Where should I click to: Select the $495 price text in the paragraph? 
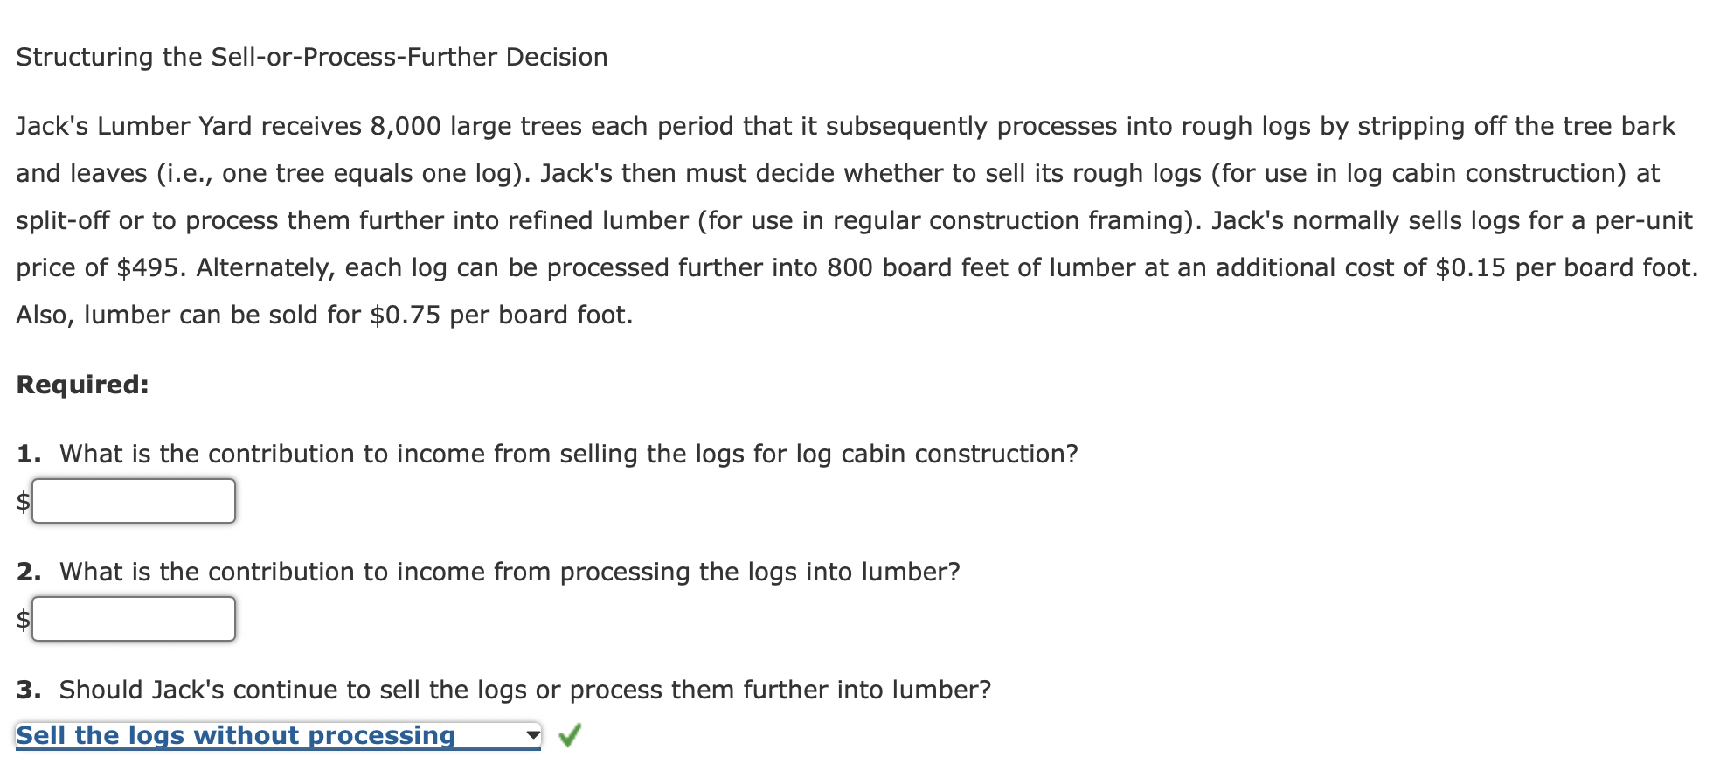(x=146, y=267)
